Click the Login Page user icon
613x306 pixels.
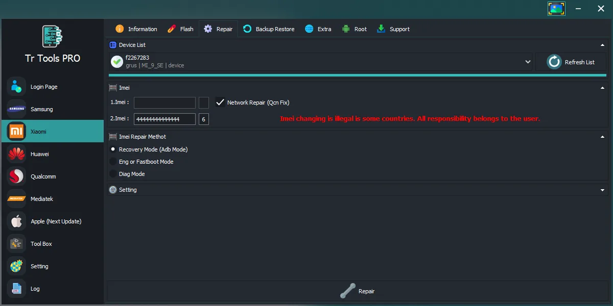tap(16, 86)
